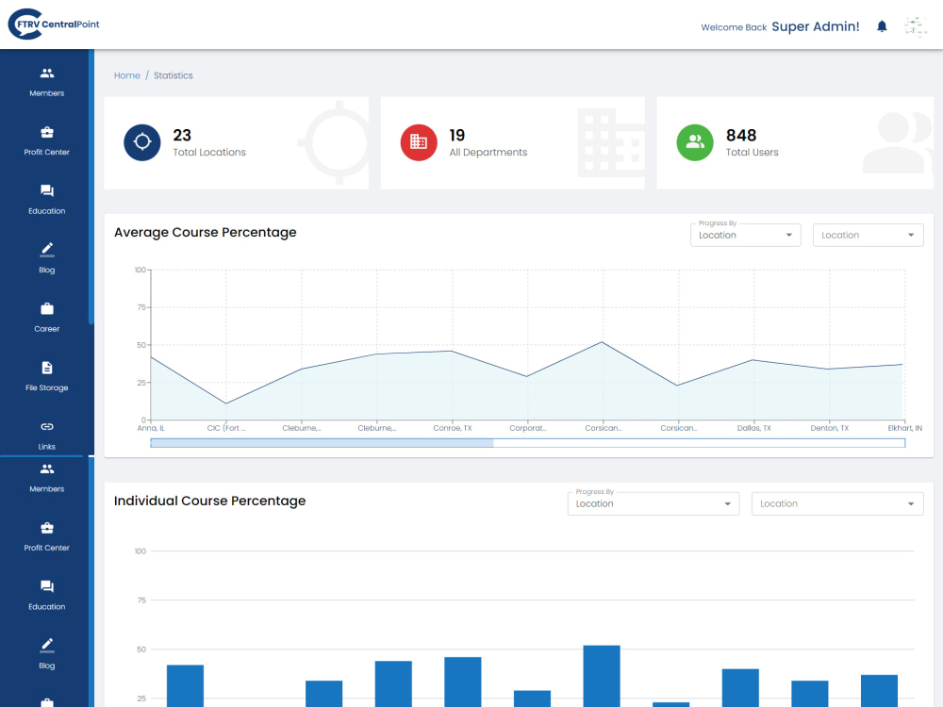The height and width of the screenshot is (707, 943).
Task: Go to Home breadcrumb link
Action: pos(127,75)
